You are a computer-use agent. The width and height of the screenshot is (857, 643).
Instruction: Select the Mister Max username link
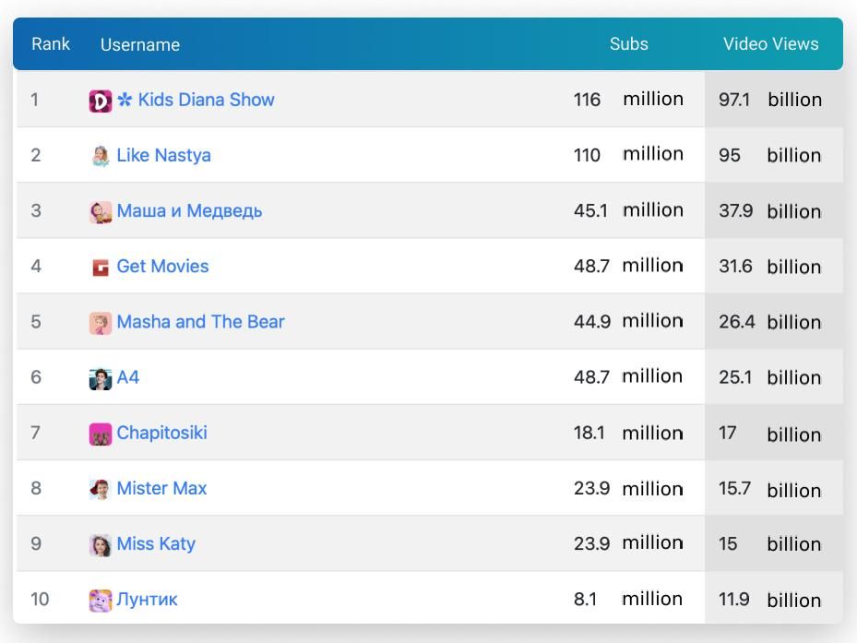point(161,488)
